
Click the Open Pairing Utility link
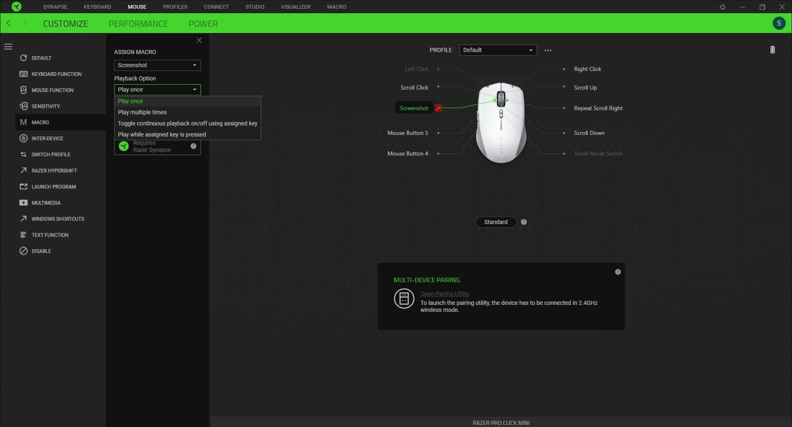pos(444,293)
